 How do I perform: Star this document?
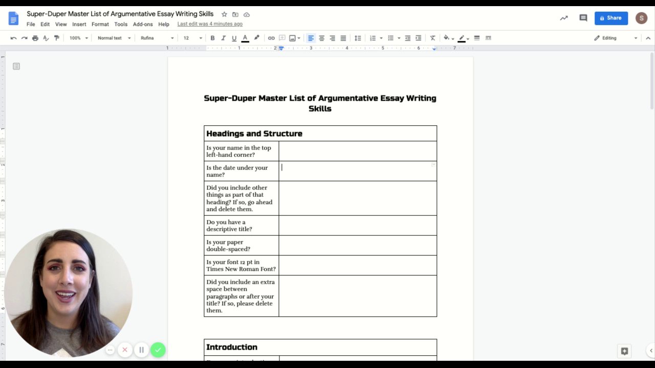click(224, 14)
